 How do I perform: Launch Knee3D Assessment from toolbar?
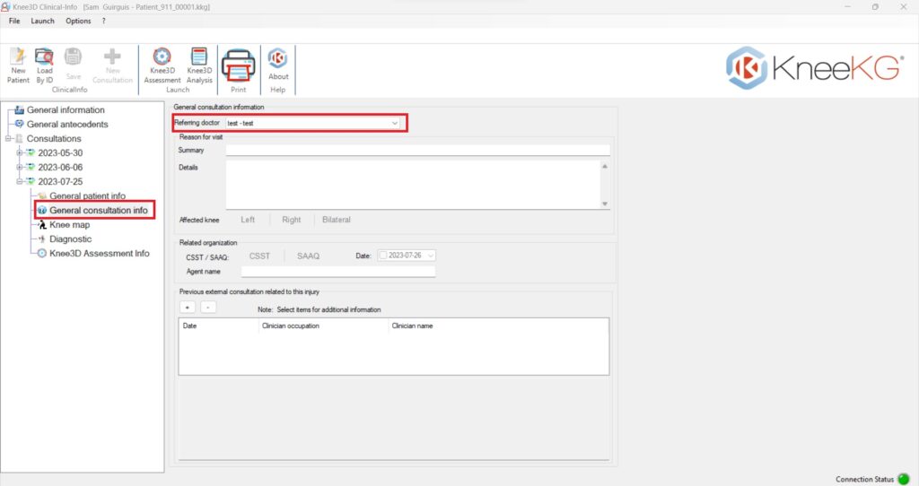point(162,56)
